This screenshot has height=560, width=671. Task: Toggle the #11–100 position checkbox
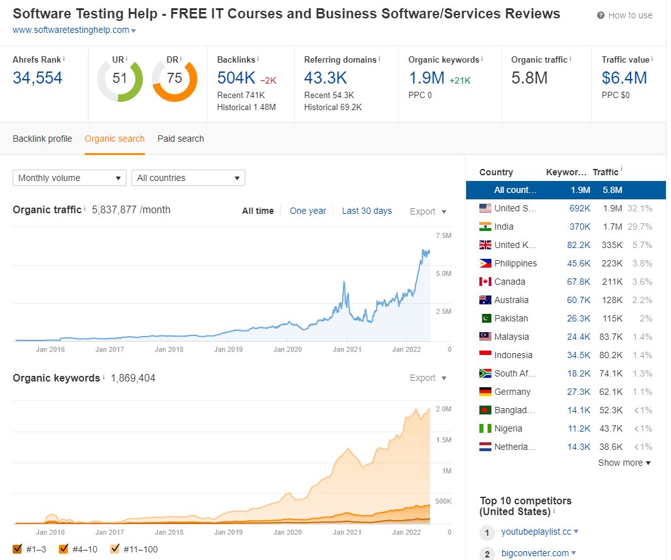click(115, 549)
